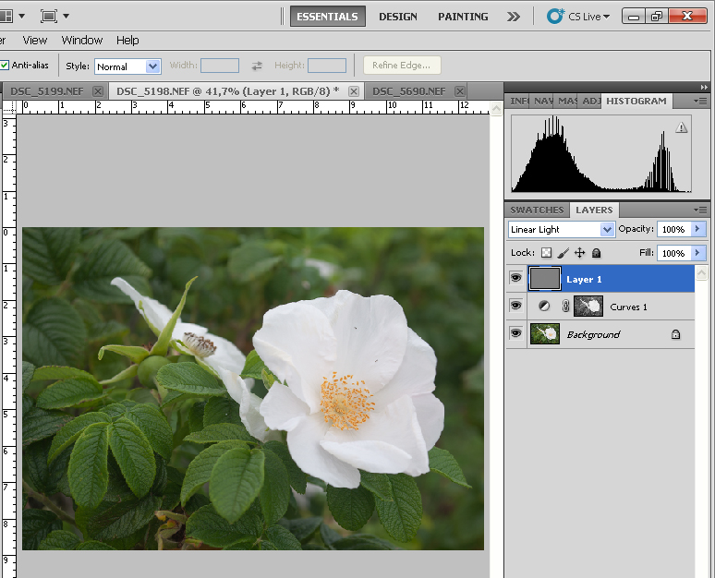Uncheck the Anti-alias checkbox
Viewport: 715px width, 578px height.
click(5, 66)
